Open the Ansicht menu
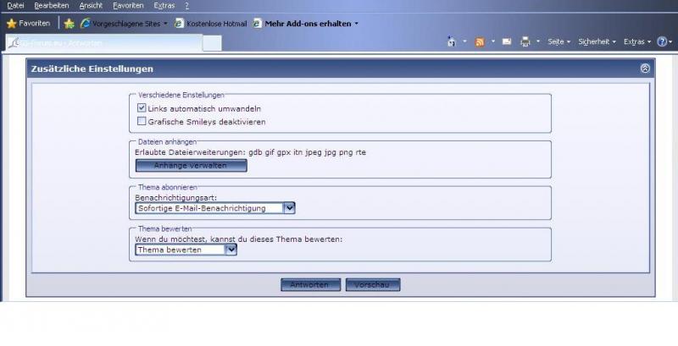 (x=91, y=6)
